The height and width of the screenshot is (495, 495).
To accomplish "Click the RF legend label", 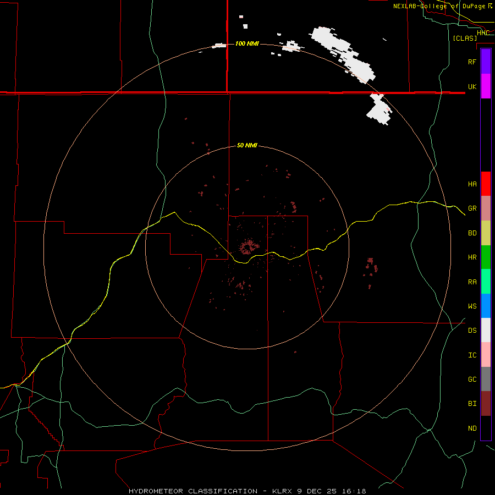I will click(472, 62).
